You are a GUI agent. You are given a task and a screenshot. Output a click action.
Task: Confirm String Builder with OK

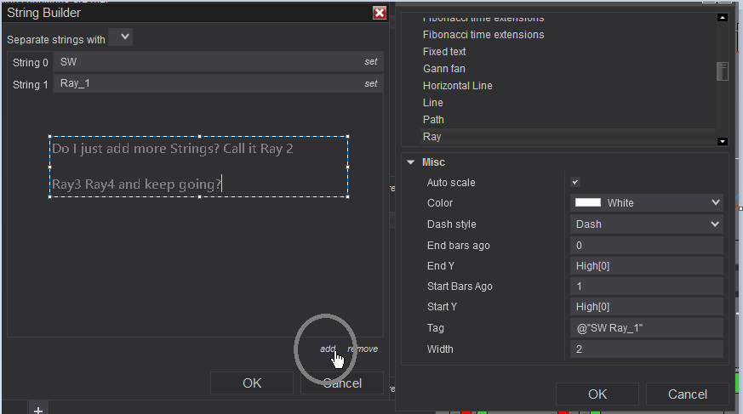click(252, 383)
